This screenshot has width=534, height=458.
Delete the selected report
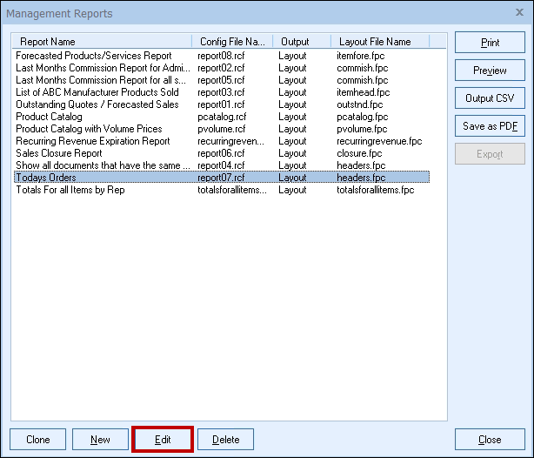pyautogui.click(x=225, y=440)
